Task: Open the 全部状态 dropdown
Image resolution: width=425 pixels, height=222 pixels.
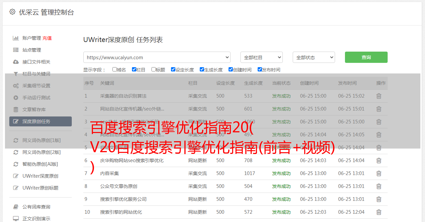Action: 314,57
